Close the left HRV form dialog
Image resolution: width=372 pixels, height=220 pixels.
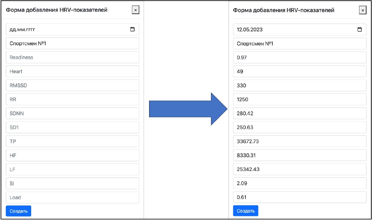coord(135,10)
